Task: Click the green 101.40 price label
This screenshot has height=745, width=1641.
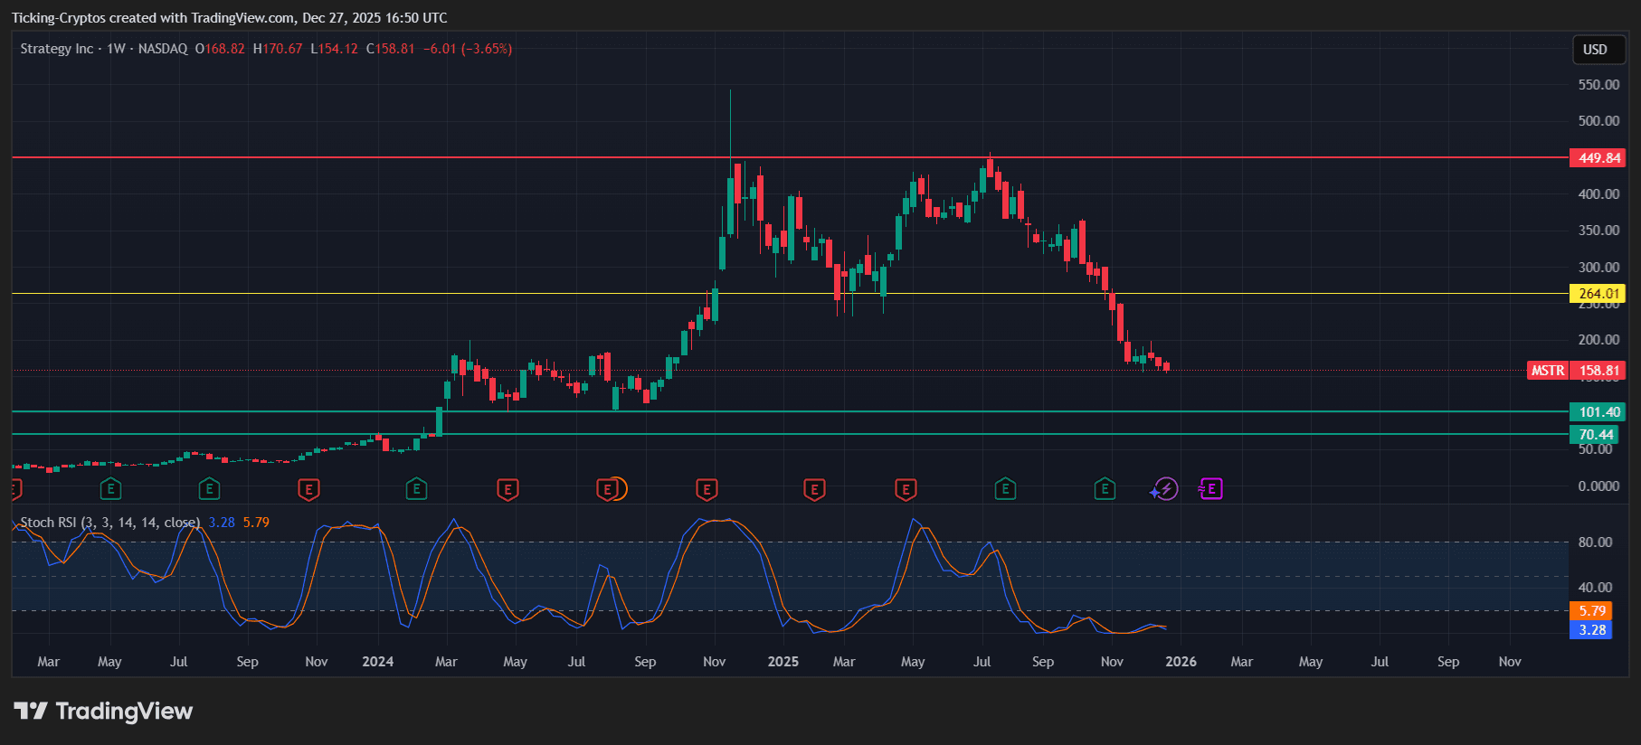Action: (1598, 412)
